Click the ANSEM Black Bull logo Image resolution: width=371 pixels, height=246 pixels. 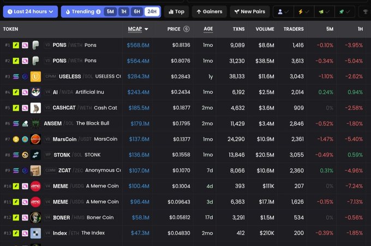(x=35, y=124)
